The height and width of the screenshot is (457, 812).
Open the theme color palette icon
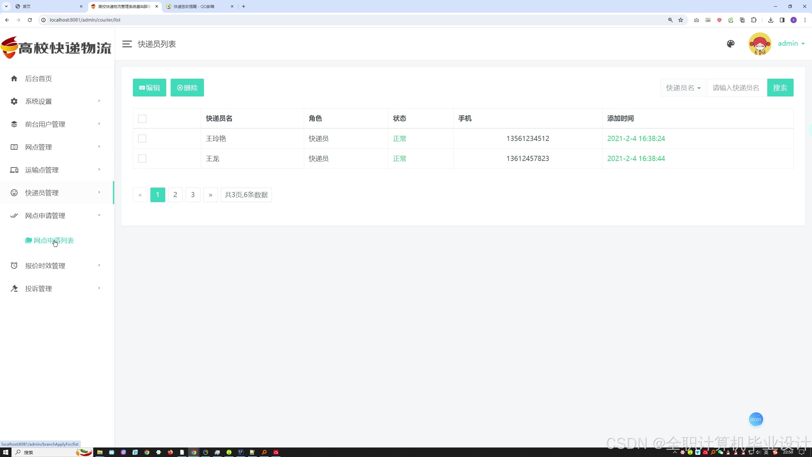click(x=730, y=44)
